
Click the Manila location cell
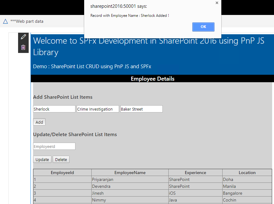click(247, 186)
